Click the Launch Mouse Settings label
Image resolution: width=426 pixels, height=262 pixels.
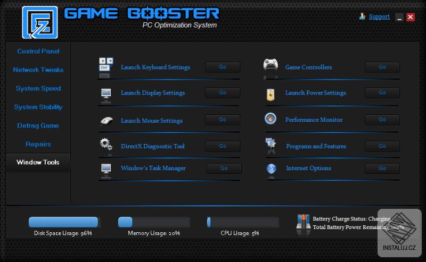[152, 121]
